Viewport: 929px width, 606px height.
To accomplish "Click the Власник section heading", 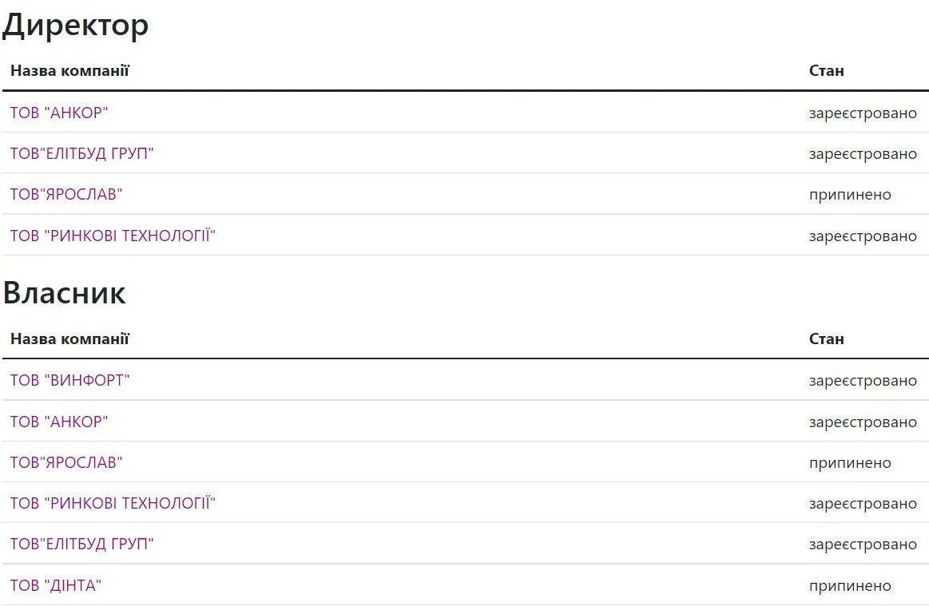I will [64, 293].
